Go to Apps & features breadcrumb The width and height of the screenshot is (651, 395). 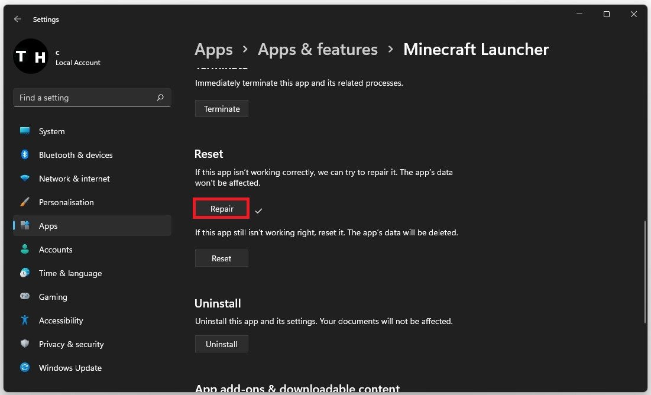pyautogui.click(x=318, y=50)
